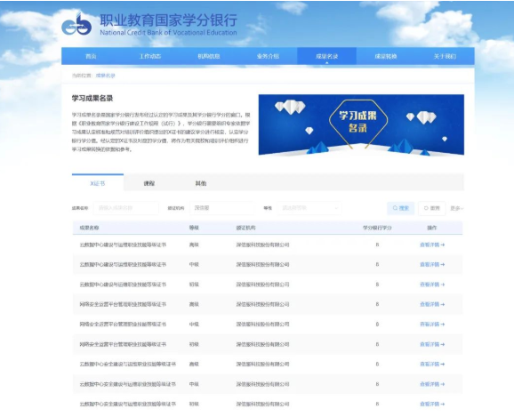Select the X证书 tab
The image size is (514, 417).
click(98, 182)
